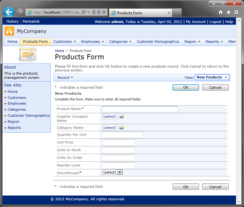Click the cut-off Mem menu item
The height and width of the screenshot is (207, 244).
click(x=232, y=41)
